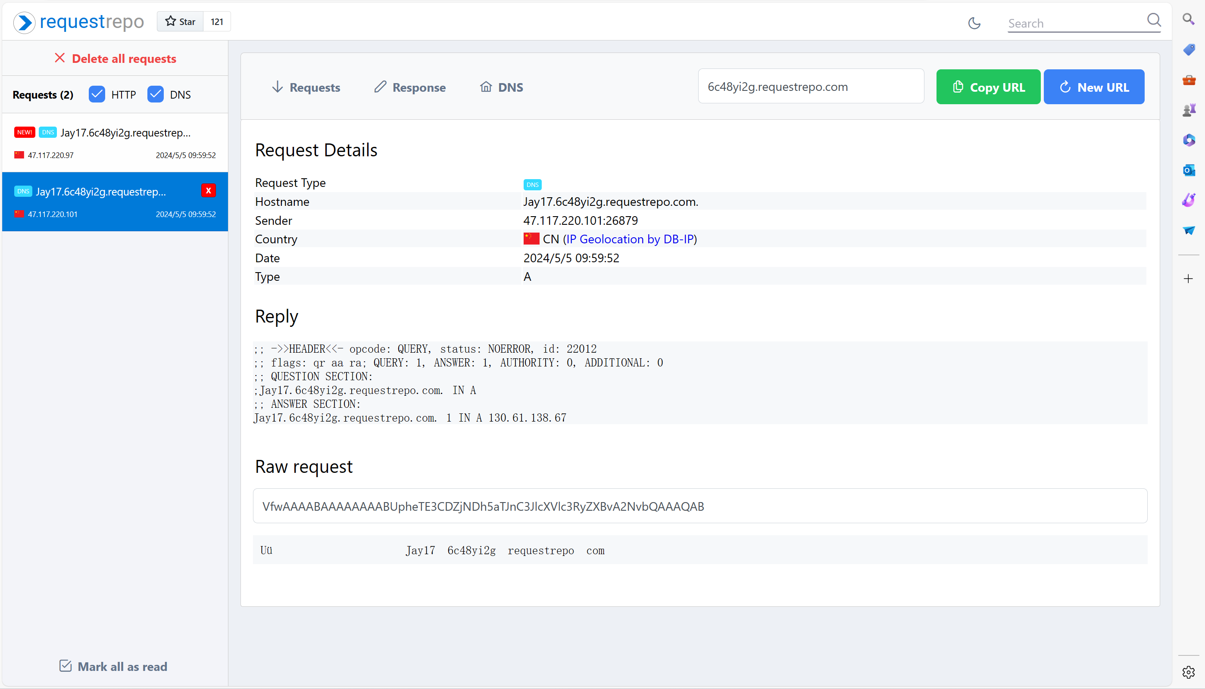Click the requestrepo logo
Screen dimensions: 1205x689
[78, 22]
